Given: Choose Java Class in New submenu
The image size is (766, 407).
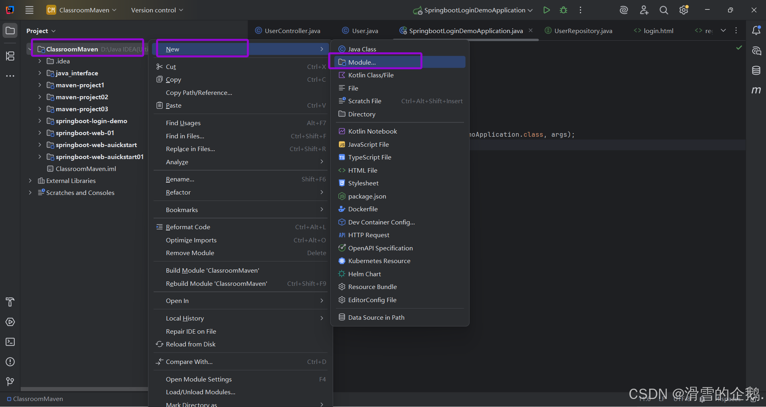Looking at the screenshot, I should coord(400,49).
